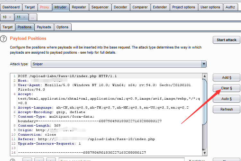This screenshot has height=161, width=241.
Task: Open the Attack type Sniper dropdown
Action: coord(119,64)
